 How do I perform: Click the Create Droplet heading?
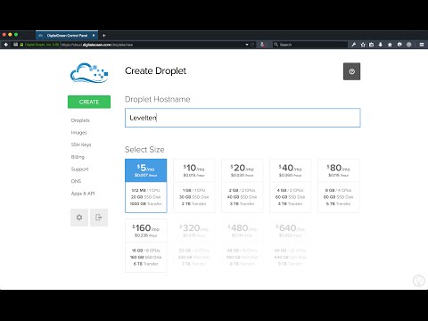click(x=155, y=70)
